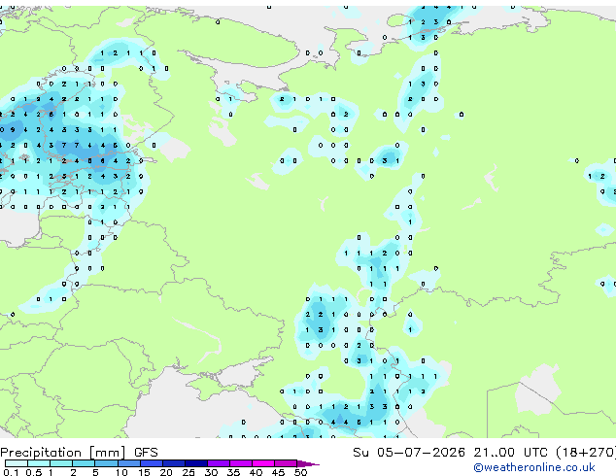616x476 pixels.
Task: Select the 45–50 mm legend color swatch
Action: point(286,463)
